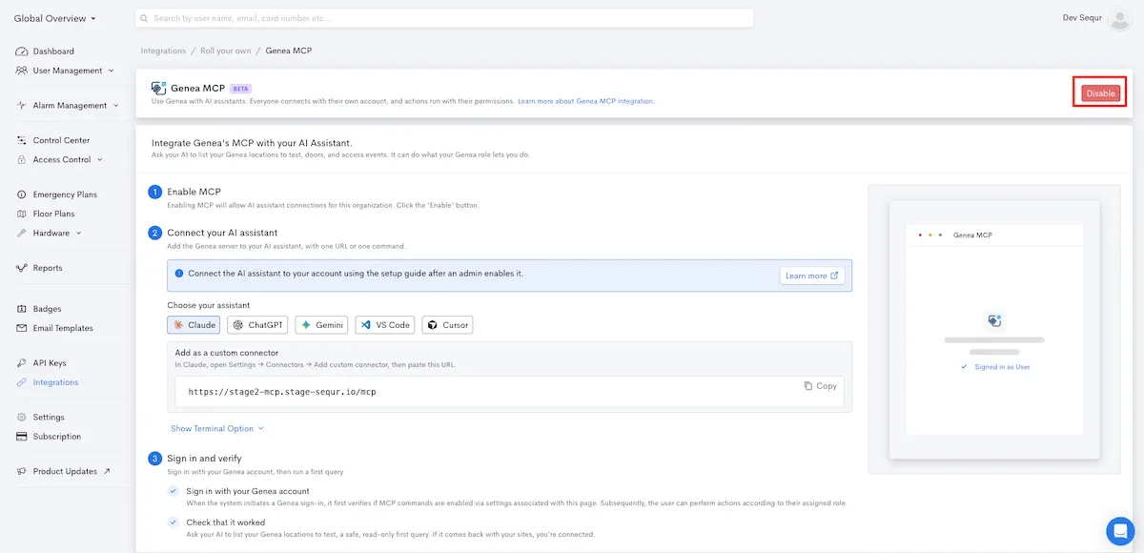Open the Global Overview dropdown
1144x553 pixels.
point(55,18)
